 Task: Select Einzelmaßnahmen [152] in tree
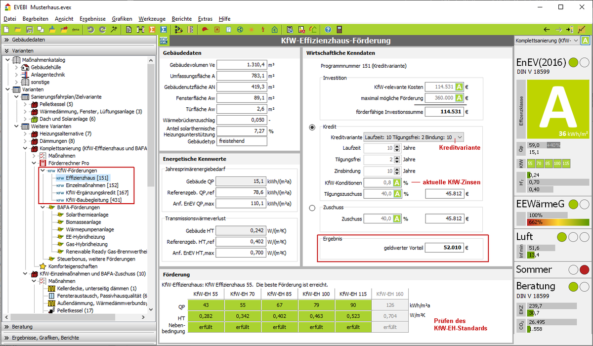point(92,185)
